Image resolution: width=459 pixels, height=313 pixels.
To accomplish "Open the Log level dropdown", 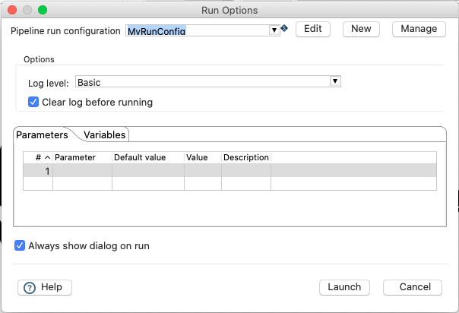I will coord(335,81).
